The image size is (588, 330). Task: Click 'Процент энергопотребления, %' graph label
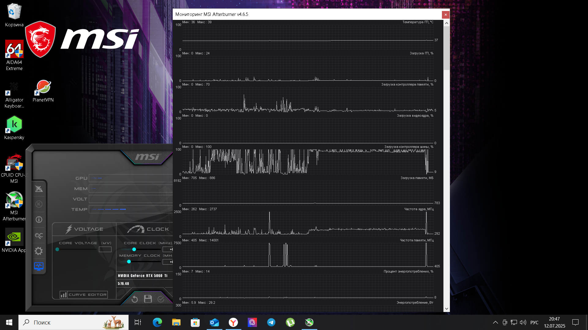409,271
